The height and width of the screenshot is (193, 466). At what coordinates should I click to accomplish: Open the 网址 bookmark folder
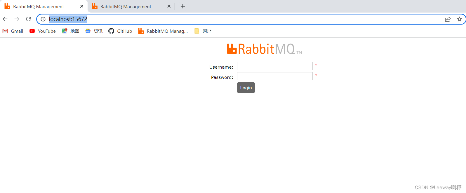(203, 31)
